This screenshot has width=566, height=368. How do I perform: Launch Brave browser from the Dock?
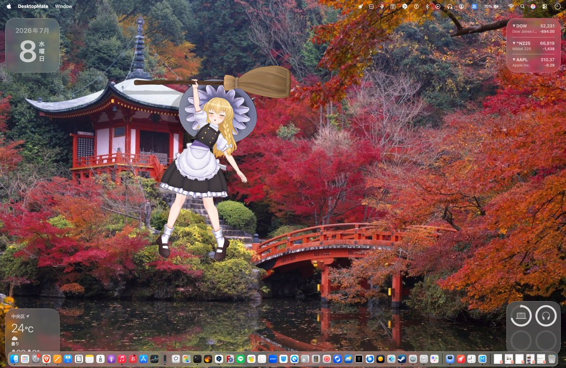click(47, 359)
